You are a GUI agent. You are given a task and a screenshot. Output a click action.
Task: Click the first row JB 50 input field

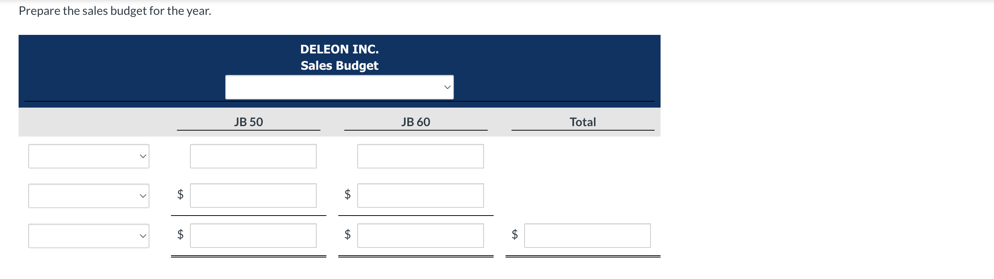tap(253, 156)
